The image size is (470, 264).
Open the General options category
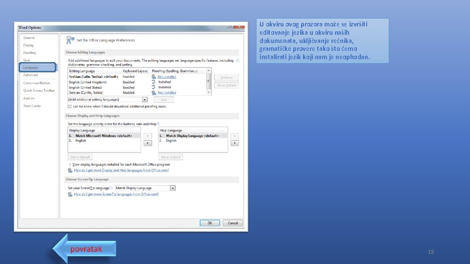(29, 38)
